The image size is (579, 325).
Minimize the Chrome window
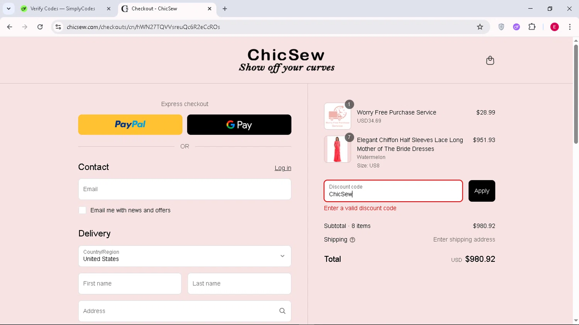[530, 8]
